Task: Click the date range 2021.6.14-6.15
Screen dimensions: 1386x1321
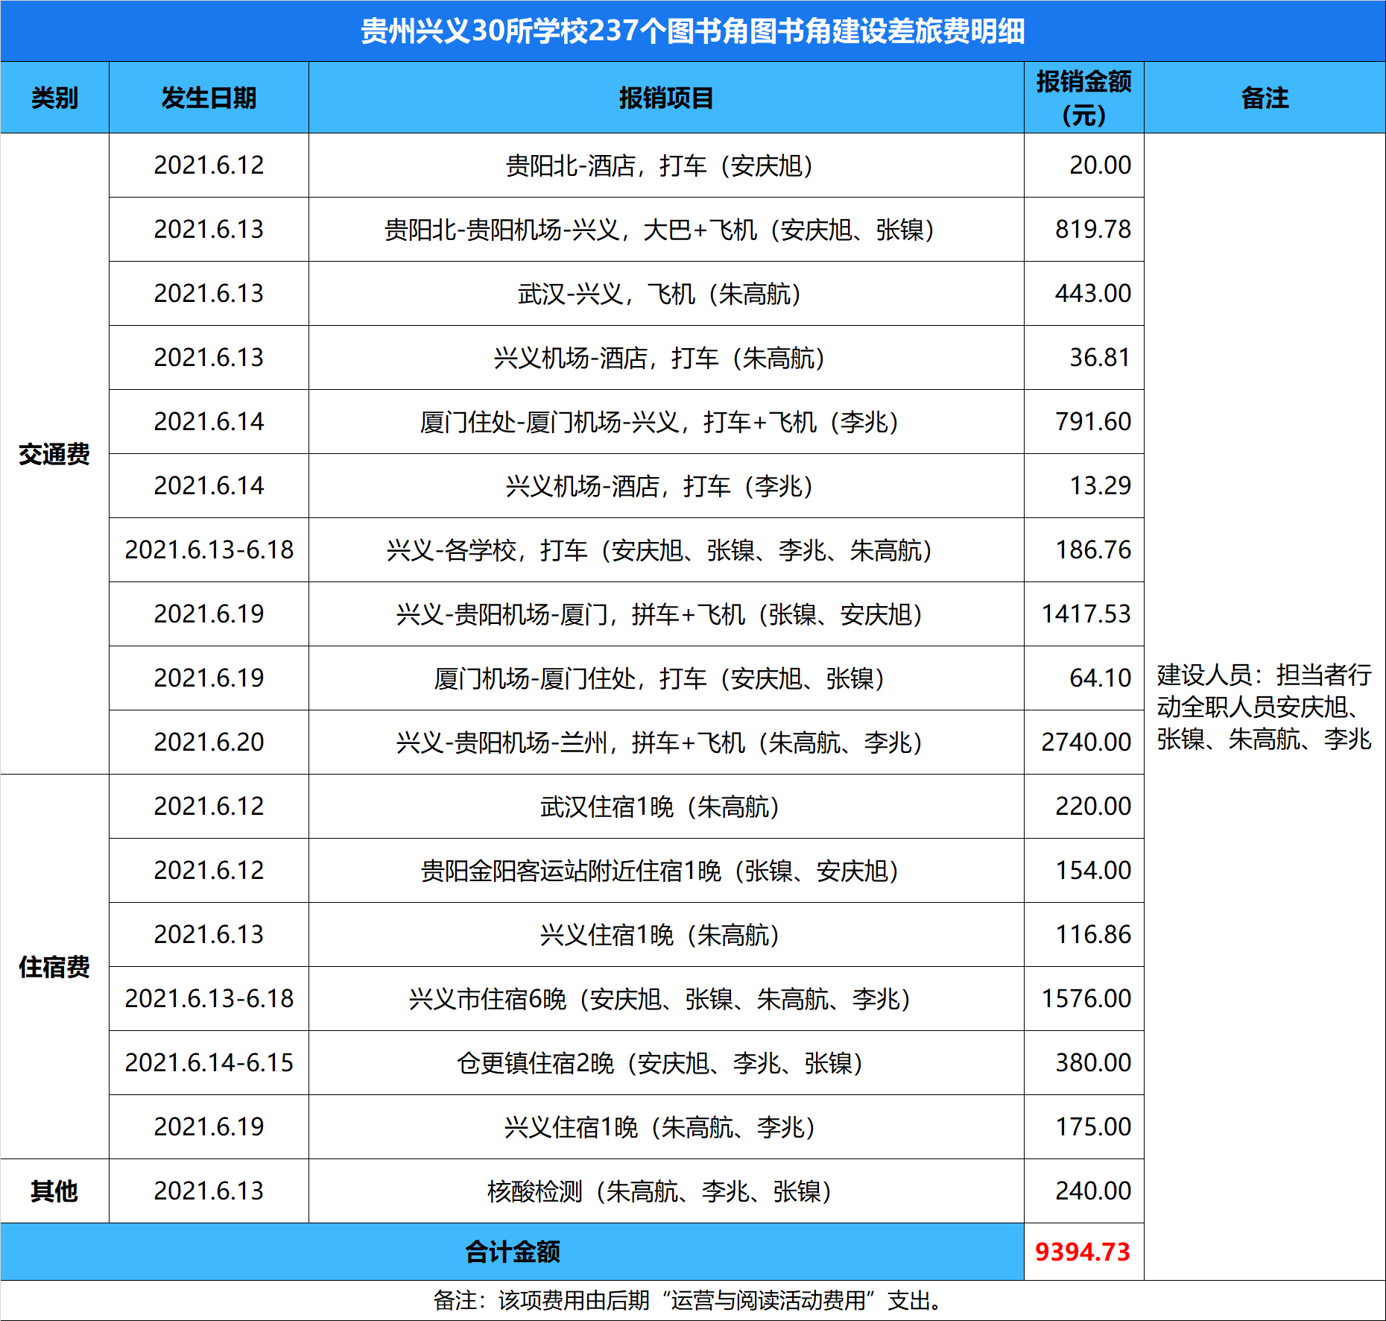Action: click(x=209, y=1062)
